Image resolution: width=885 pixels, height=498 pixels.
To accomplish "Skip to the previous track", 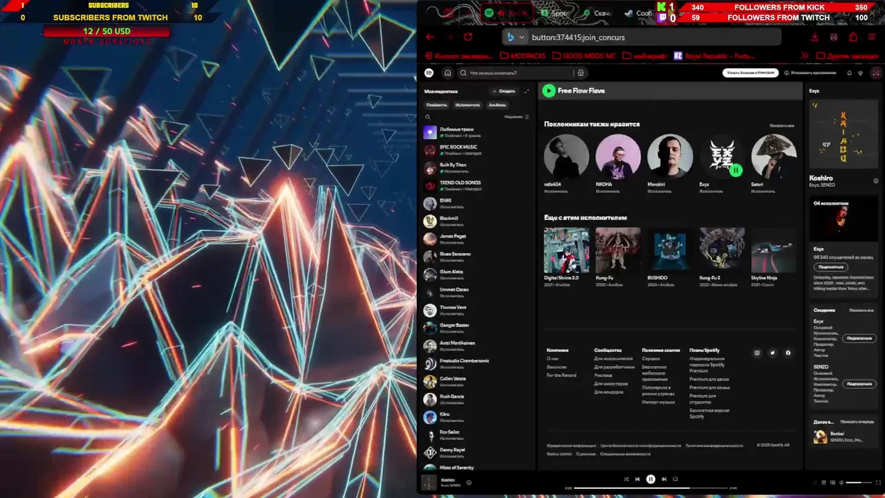I will (x=637, y=479).
